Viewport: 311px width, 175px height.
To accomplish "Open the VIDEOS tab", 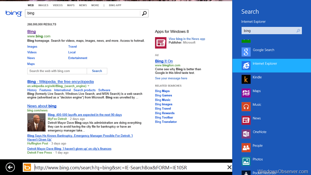I will coord(58,5).
